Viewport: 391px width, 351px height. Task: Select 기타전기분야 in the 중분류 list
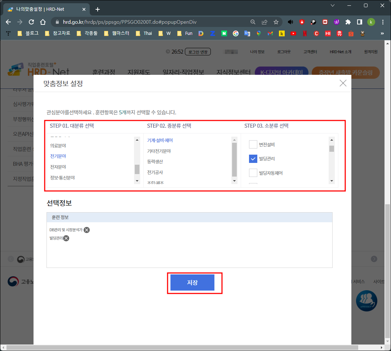tap(159, 151)
